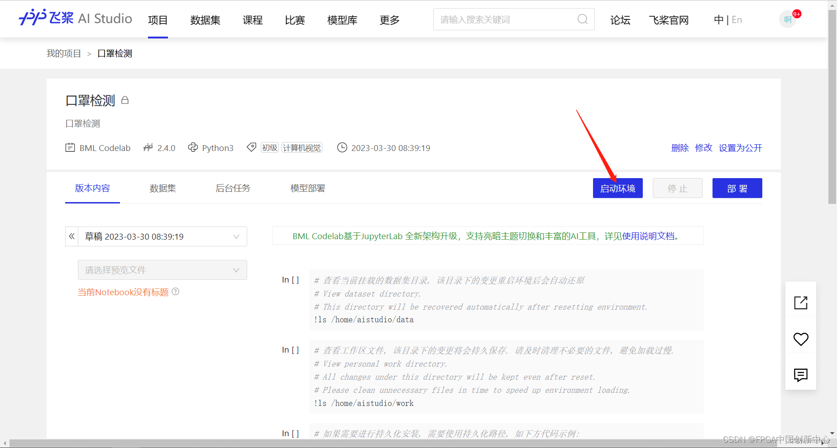Click the help question mark icon
The image size is (837, 448).
coord(176,292)
